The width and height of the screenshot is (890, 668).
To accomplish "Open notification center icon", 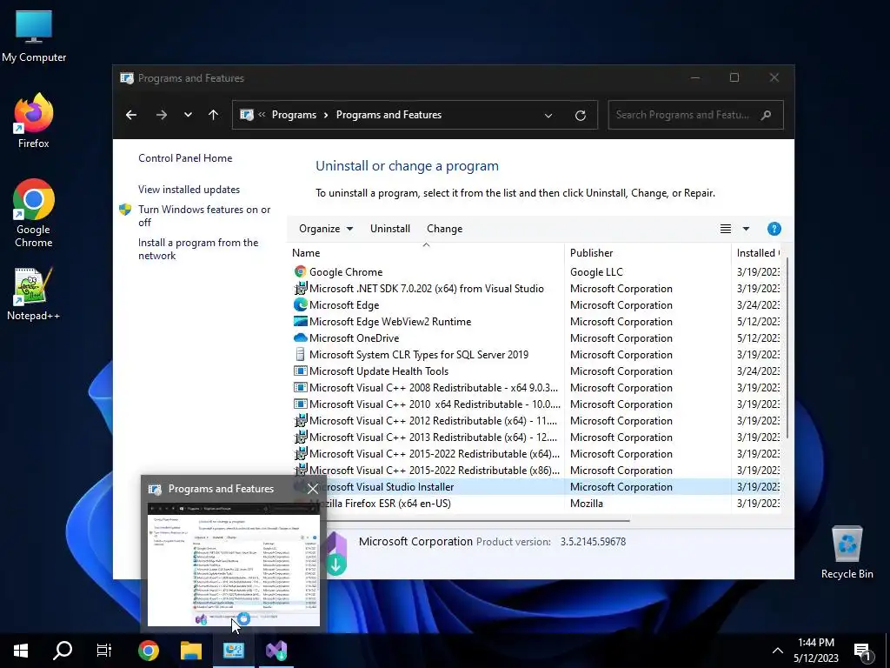I will [x=863, y=651].
